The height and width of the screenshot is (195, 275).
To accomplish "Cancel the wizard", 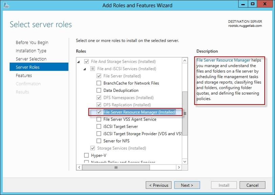I will point(252,185).
